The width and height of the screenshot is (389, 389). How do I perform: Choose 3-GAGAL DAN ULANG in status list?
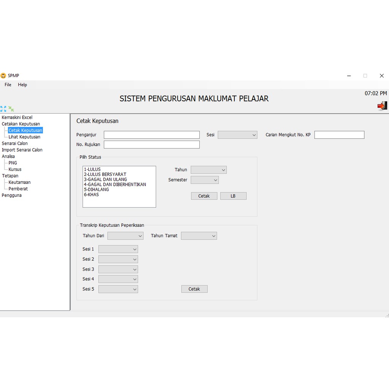(x=106, y=179)
